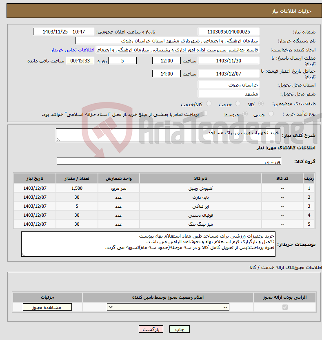Click the request creator name field
This screenshot has height=340, width=322.
pyautogui.click(x=178, y=50)
